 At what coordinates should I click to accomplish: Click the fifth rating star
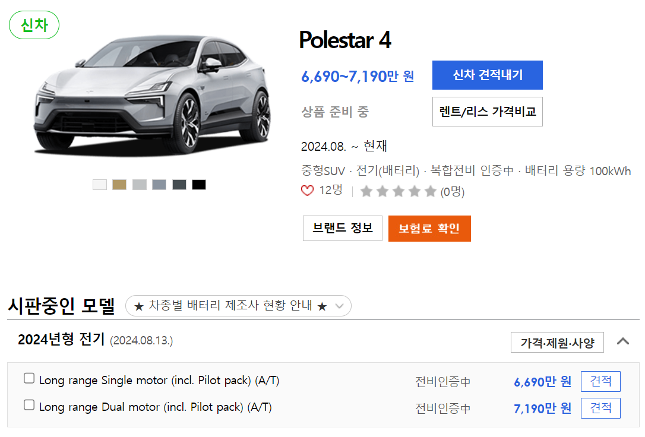click(430, 191)
